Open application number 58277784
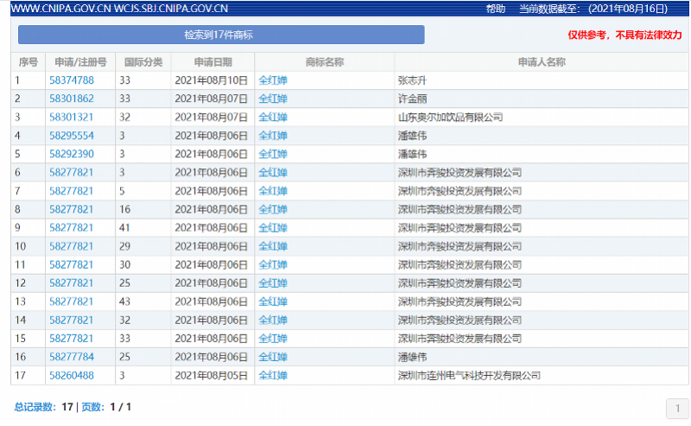Screen dimensions: 691x426 (72, 357)
